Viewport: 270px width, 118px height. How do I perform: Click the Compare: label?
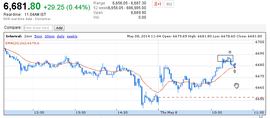point(13,28)
